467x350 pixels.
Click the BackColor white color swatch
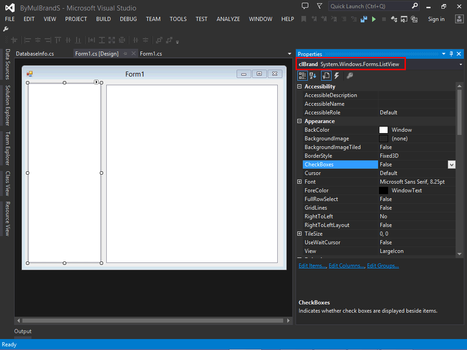tap(383, 130)
